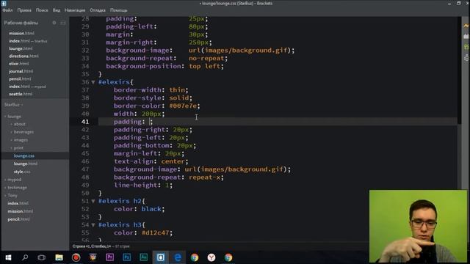470x264 pixels.
Task: Open mission.html in the project tree root
Action: pos(21,211)
